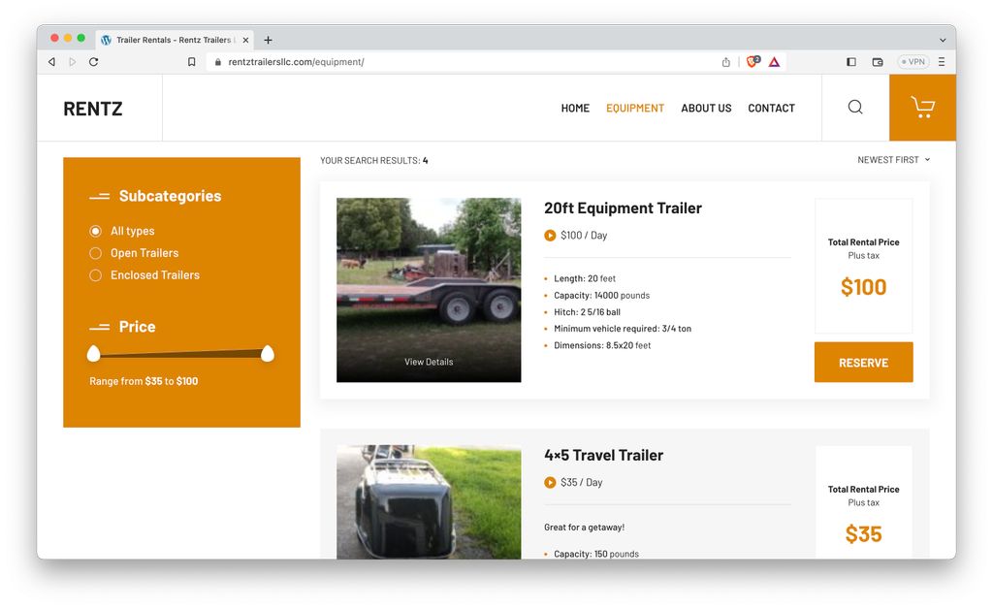Image resolution: width=993 pixels, height=608 pixels.
Task: Click the play icon beside $100 / Day
Action: 550,236
